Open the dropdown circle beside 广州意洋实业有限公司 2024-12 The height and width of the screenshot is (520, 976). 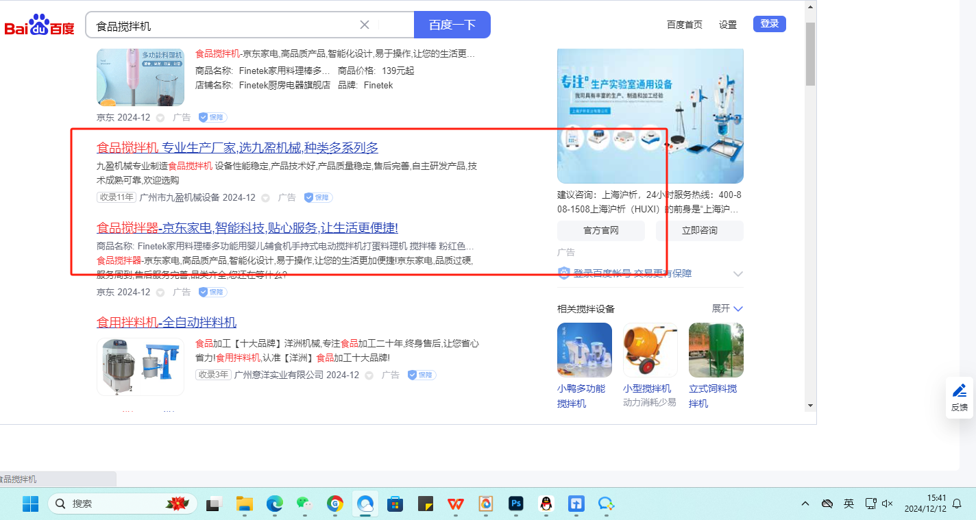click(x=369, y=375)
